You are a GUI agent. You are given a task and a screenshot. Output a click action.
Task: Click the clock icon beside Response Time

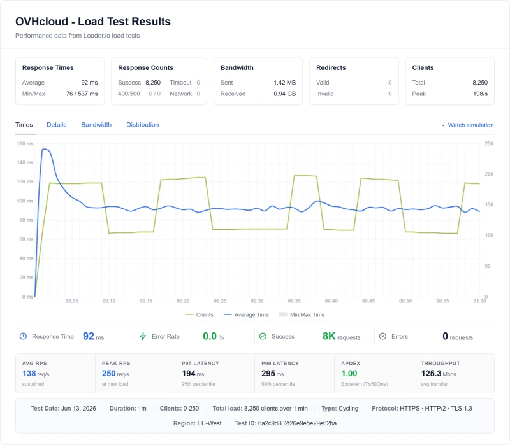pyautogui.click(x=23, y=336)
